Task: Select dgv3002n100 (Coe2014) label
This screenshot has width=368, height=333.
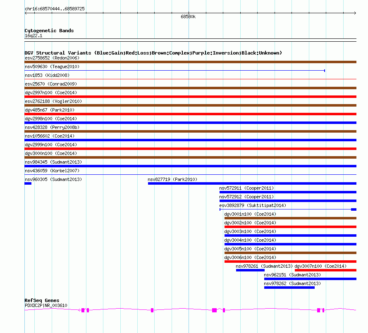Action: pos(251,223)
